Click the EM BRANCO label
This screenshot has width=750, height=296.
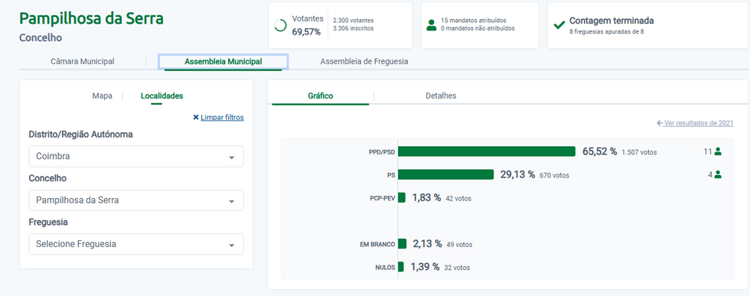[x=377, y=244]
